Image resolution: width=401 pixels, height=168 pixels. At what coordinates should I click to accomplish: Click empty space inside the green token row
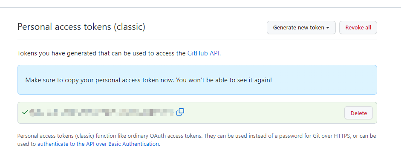tap(263, 113)
